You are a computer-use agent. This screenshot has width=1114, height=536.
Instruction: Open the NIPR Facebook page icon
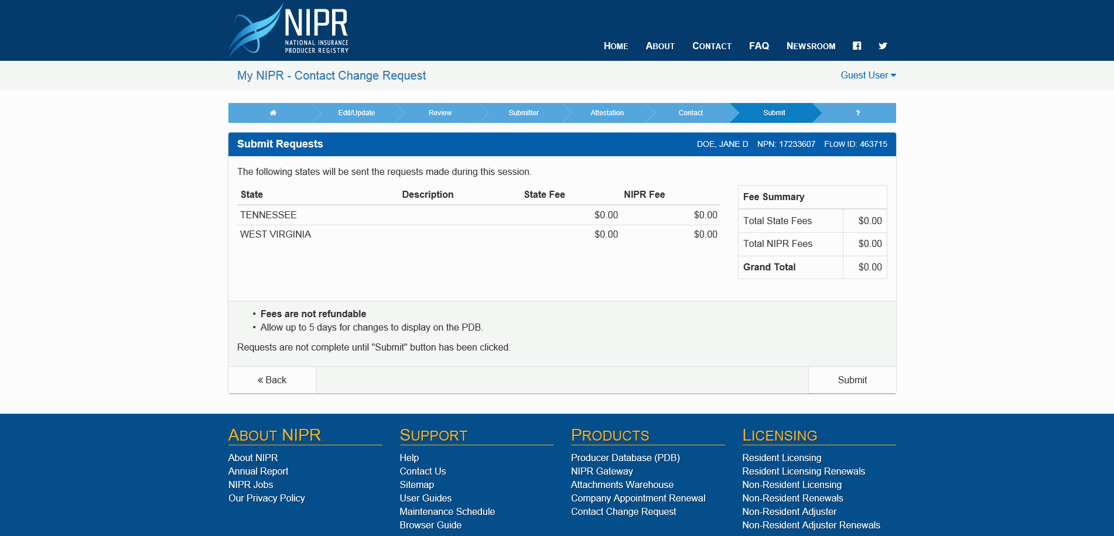point(857,46)
